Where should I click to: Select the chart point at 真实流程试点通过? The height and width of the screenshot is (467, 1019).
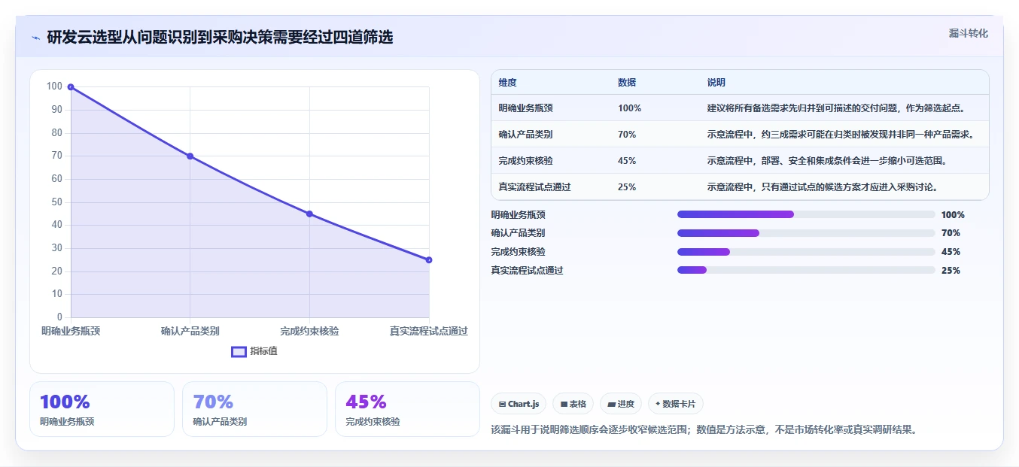(x=429, y=260)
